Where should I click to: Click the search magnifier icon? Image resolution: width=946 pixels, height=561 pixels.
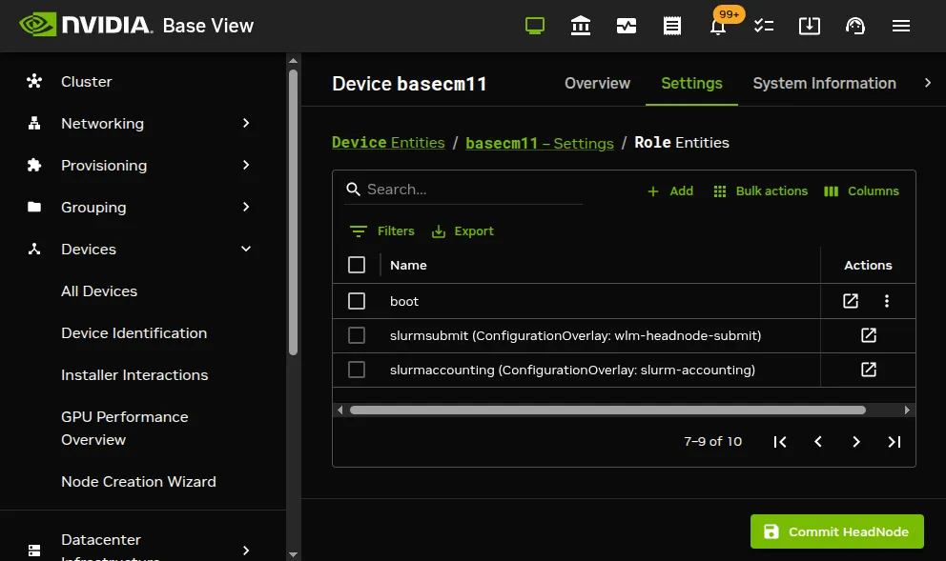353,190
